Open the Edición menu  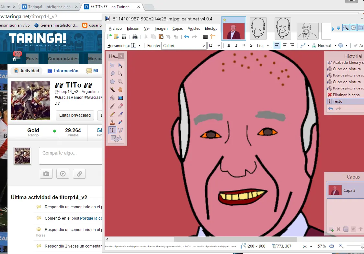pos(133,28)
